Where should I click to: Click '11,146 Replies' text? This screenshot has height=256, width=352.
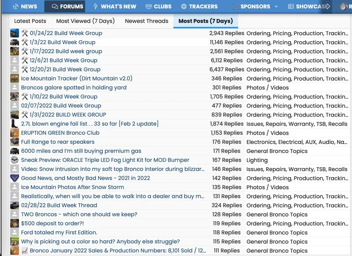[226, 42]
